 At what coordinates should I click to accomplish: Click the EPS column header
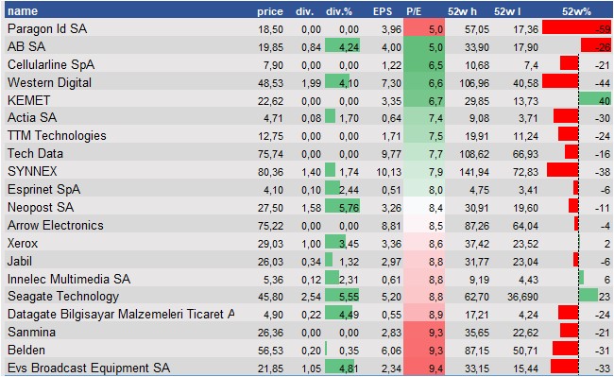pos(383,11)
